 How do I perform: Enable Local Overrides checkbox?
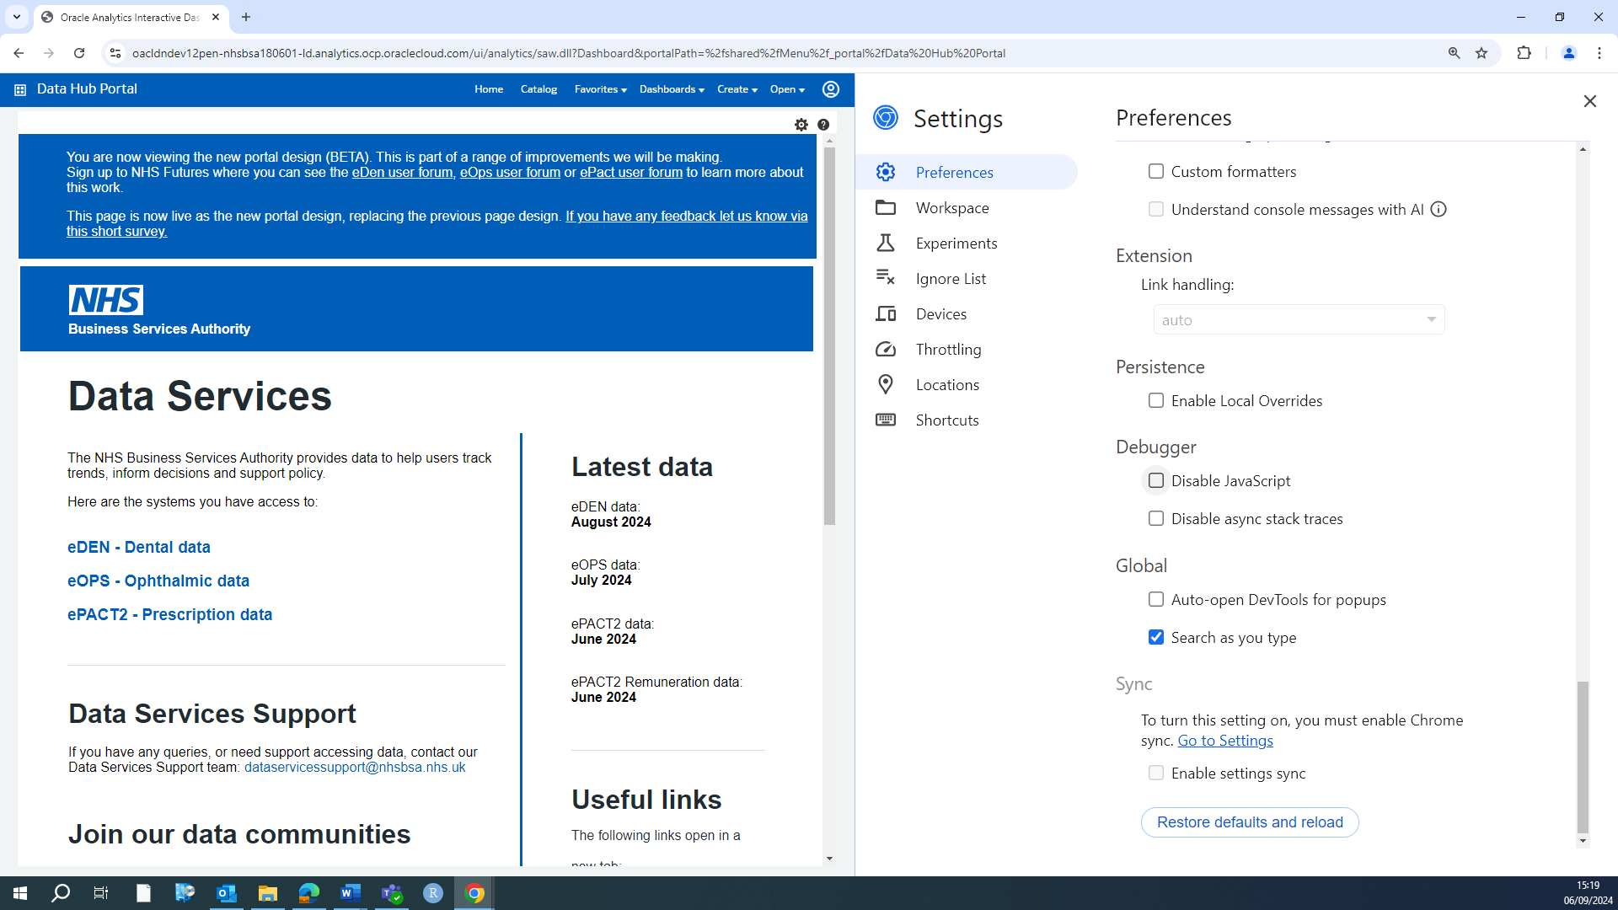pos(1156,400)
